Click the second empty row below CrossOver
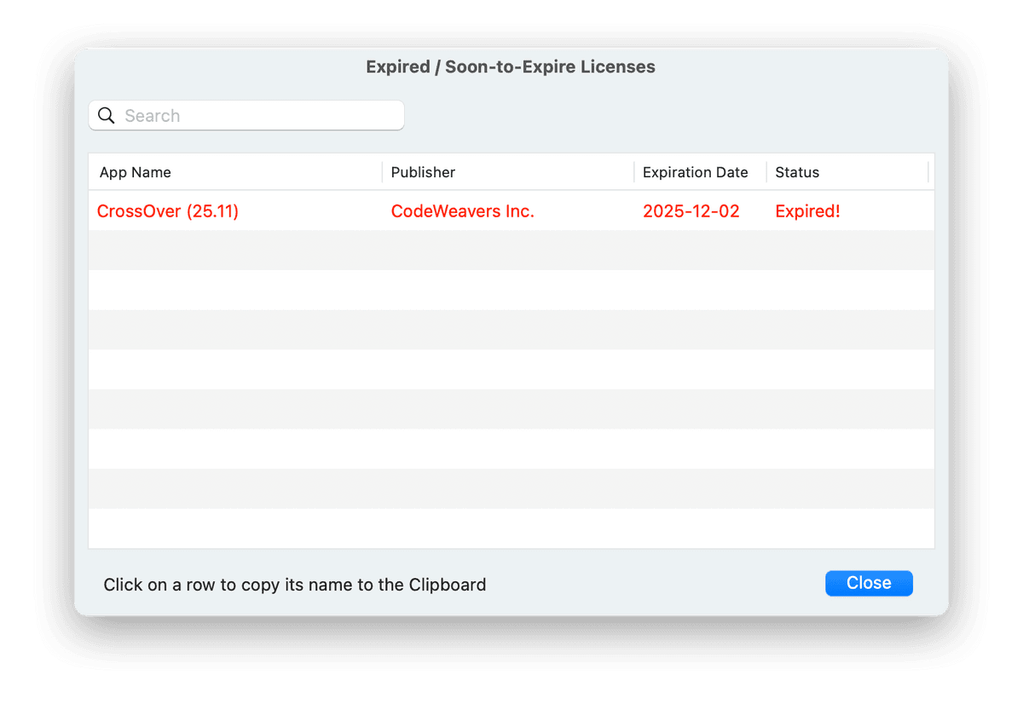This screenshot has width=1023, height=715. tap(511, 290)
